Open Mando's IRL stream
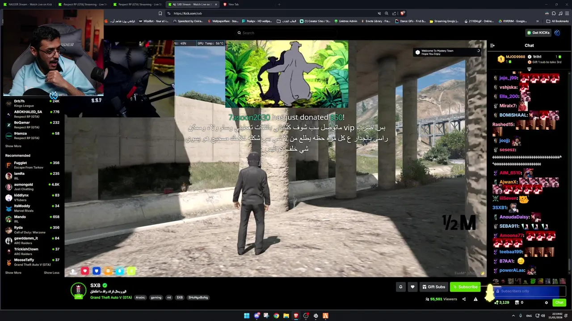The height and width of the screenshot is (321, 572). 32,219
